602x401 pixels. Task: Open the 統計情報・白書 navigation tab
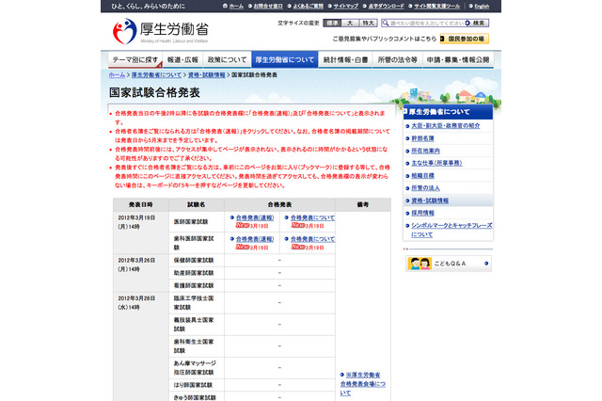pyautogui.click(x=345, y=60)
